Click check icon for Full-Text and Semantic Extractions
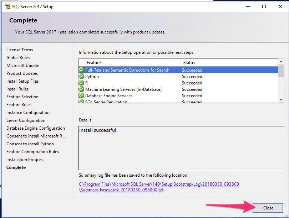Screen dimensions: 289x218 click(x=81, y=70)
